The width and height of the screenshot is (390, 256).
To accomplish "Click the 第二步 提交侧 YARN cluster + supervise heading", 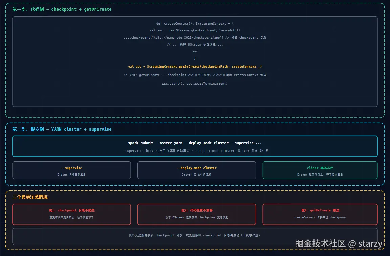I will coord(62,129).
